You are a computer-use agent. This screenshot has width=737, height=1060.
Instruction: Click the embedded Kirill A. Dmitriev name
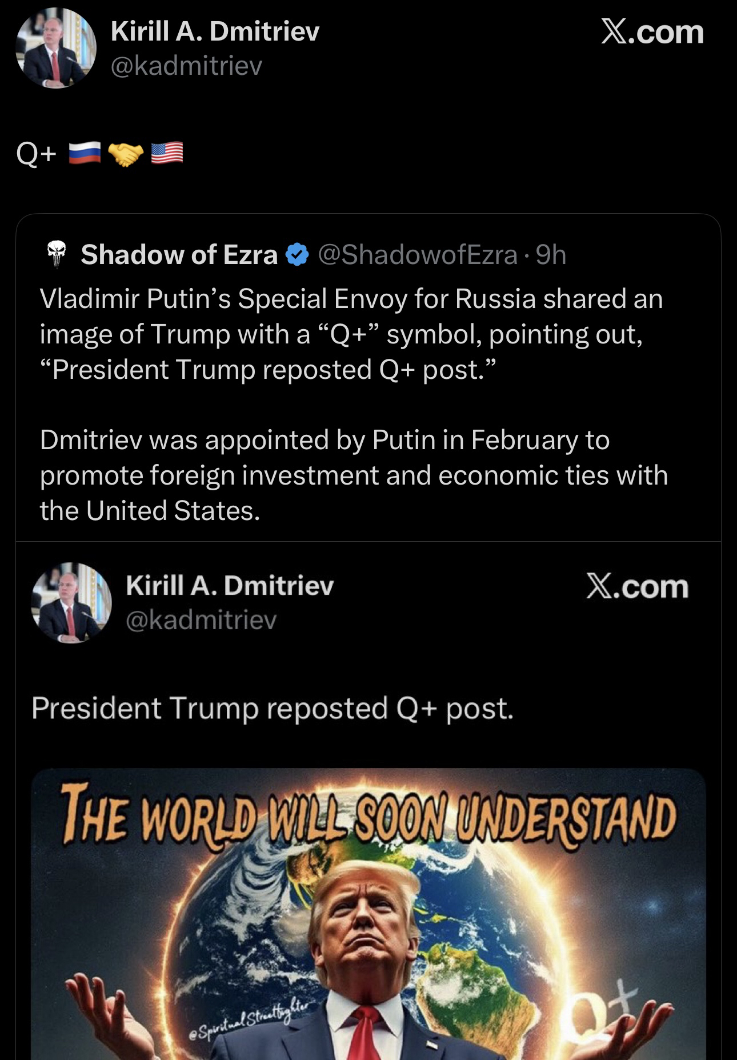[229, 585]
